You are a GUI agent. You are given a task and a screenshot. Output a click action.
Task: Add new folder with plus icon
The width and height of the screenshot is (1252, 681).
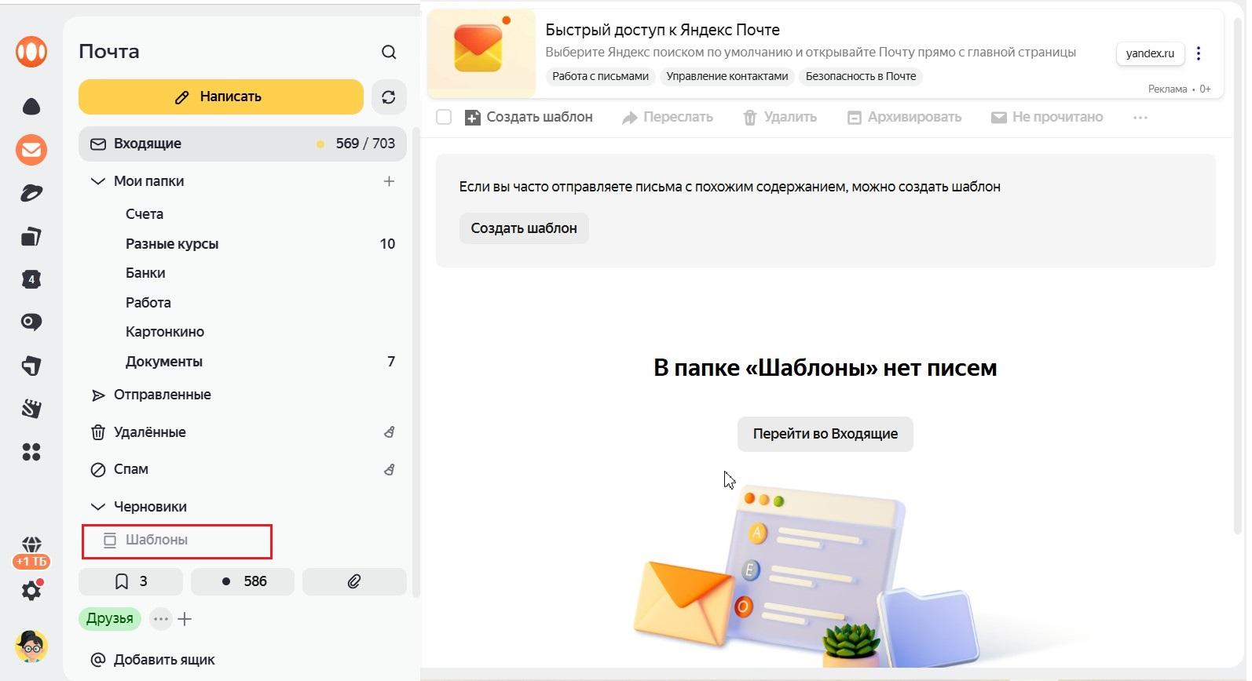click(x=389, y=181)
